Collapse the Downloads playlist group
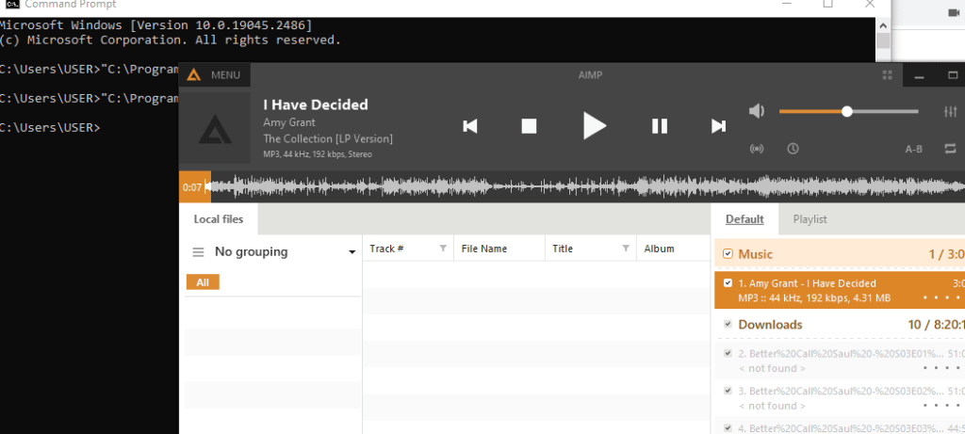 tap(771, 324)
